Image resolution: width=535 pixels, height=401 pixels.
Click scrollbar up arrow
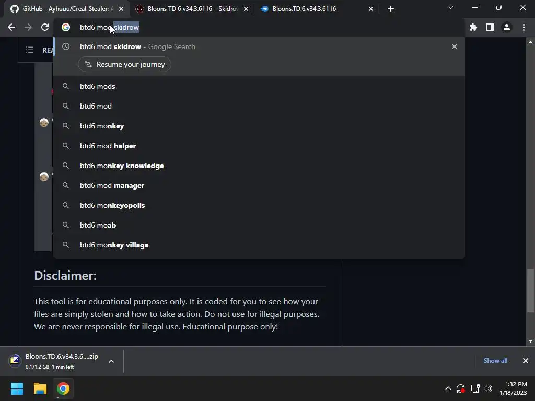530,42
